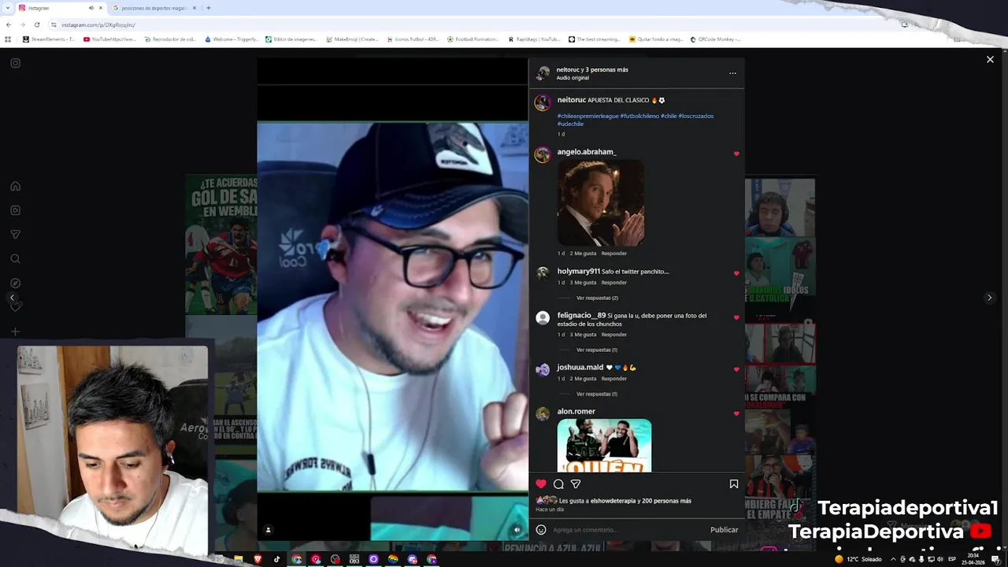
Task: Reply to holymary911's comment
Action: [613, 283]
